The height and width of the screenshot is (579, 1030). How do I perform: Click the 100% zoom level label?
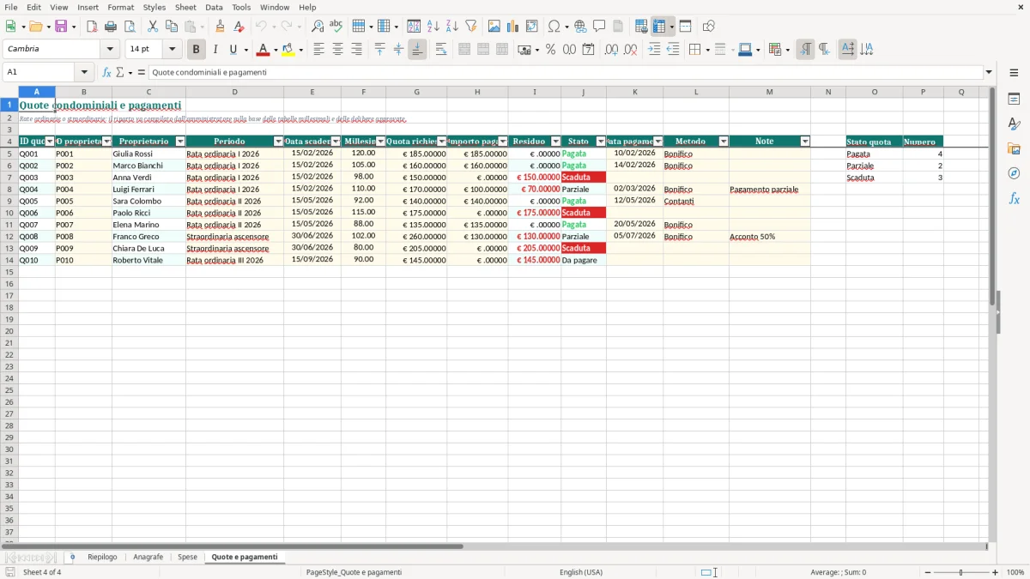pyautogui.click(x=1015, y=572)
